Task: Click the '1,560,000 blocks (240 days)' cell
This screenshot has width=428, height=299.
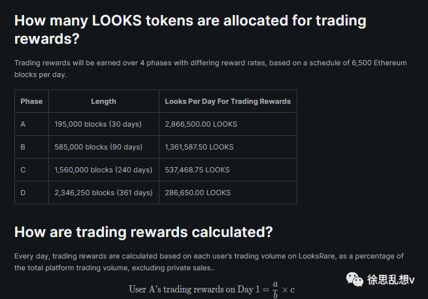Action: (104, 170)
